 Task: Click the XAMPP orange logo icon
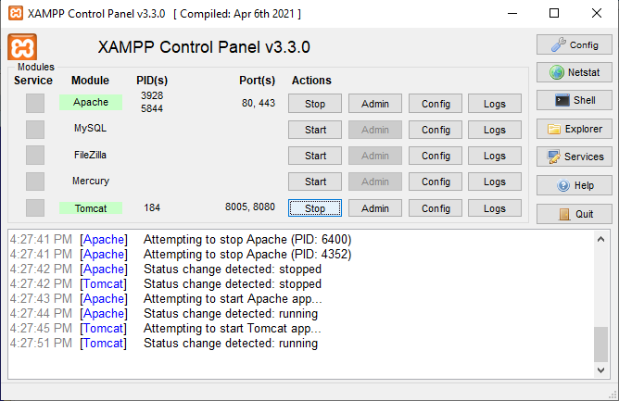click(22, 47)
